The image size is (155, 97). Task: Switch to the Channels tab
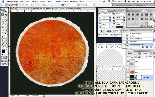coord(137,51)
